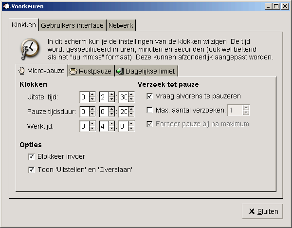This screenshot has height=228, width=292.
Task: Decrease Pauze tijdsduur seconds with down arrow
Action: point(131,114)
